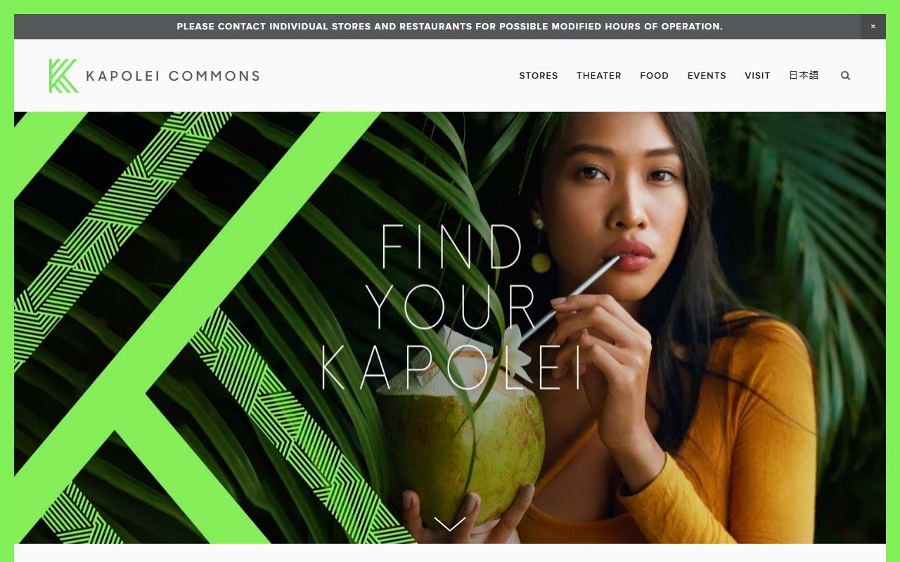Click the modified hours notice text
900x562 pixels.
[x=449, y=27]
